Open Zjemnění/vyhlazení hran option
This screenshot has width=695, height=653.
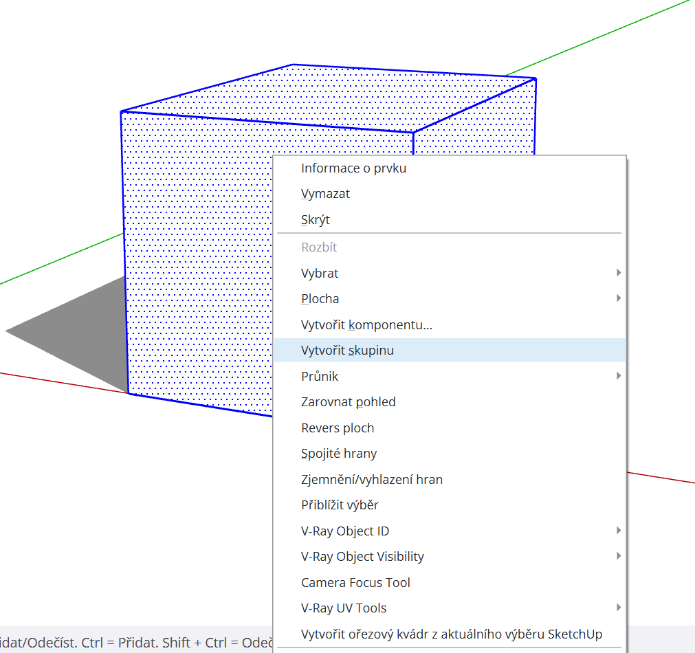point(372,479)
